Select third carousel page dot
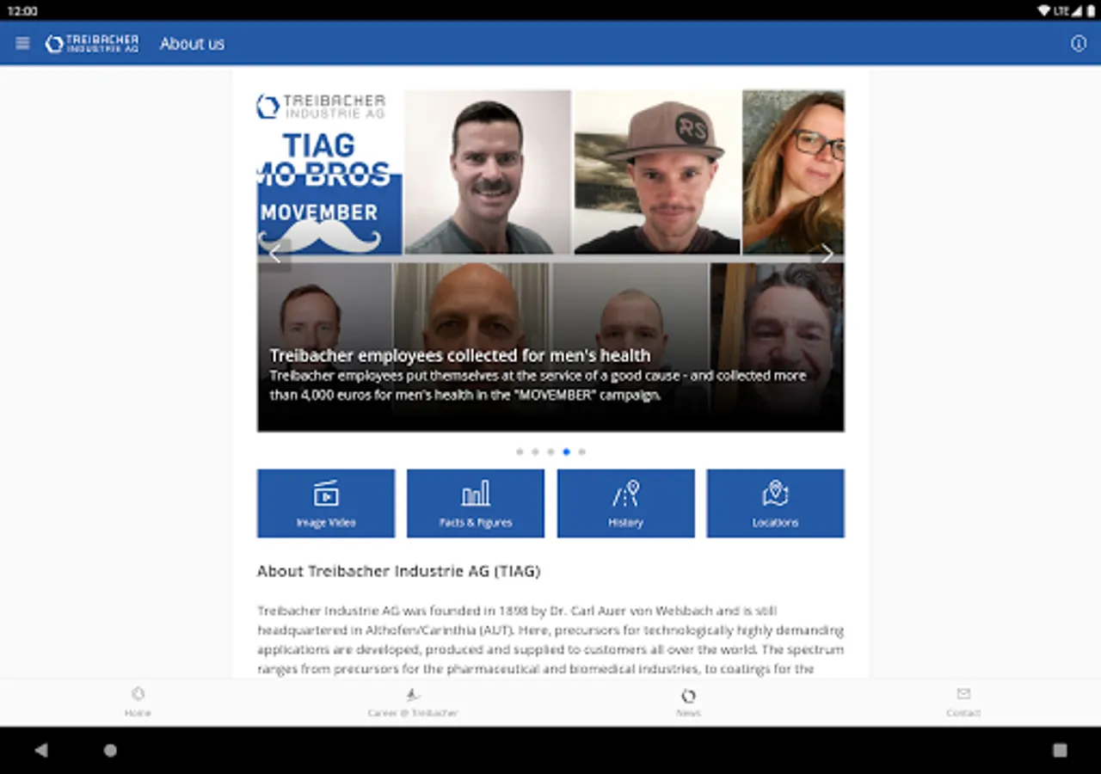Viewport: 1101px width, 774px height. (x=550, y=451)
